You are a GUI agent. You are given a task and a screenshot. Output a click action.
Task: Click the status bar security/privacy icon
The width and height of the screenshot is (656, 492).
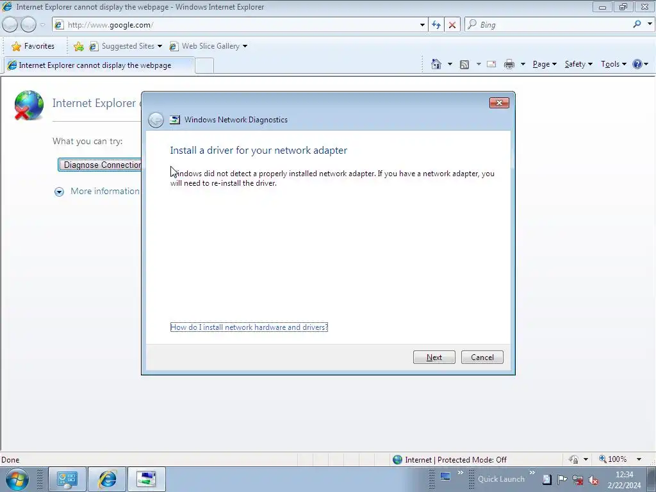573,459
